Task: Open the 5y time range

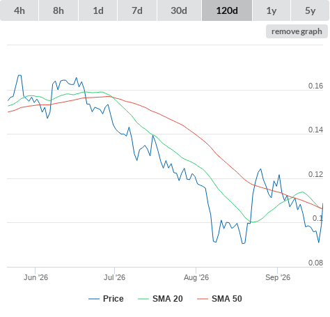Action: coord(311,10)
